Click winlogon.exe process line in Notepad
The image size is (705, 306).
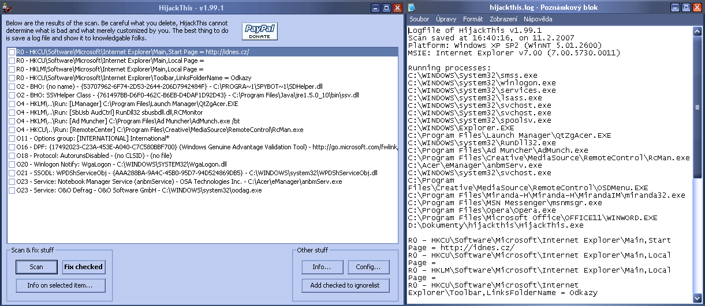click(482, 82)
